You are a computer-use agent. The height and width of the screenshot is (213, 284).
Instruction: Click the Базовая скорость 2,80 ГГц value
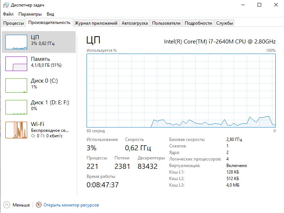234,139
